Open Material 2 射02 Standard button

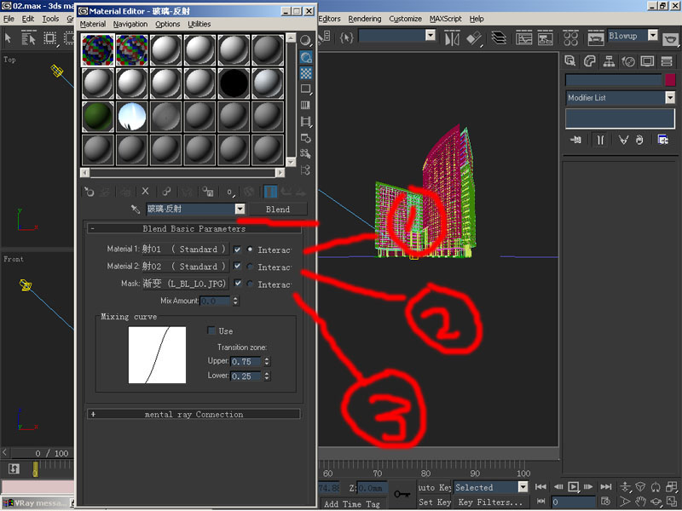pyautogui.click(x=185, y=267)
